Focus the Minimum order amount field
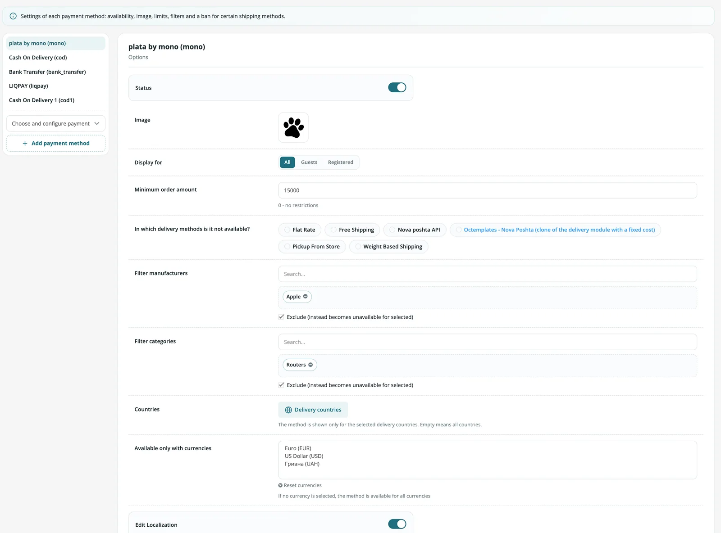This screenshot has height=533, width=721. 488,190
